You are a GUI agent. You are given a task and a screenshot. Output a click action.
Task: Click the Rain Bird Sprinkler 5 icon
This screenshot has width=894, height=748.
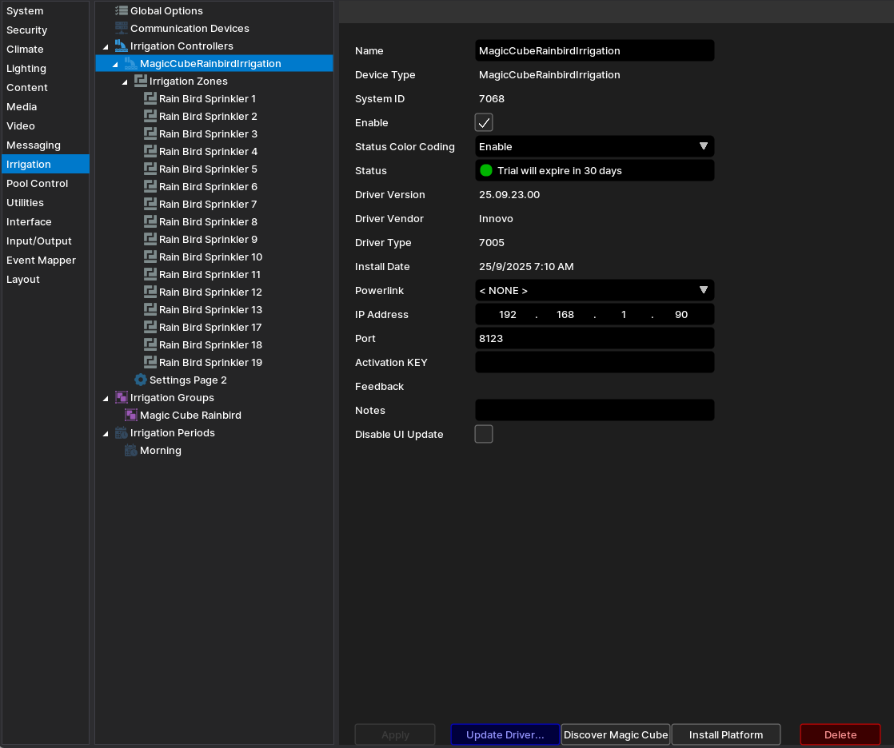pyautogui.click(x=150, y=169)
